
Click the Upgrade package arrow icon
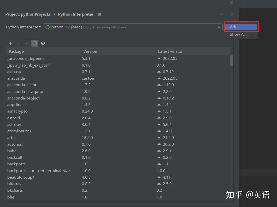26,43
